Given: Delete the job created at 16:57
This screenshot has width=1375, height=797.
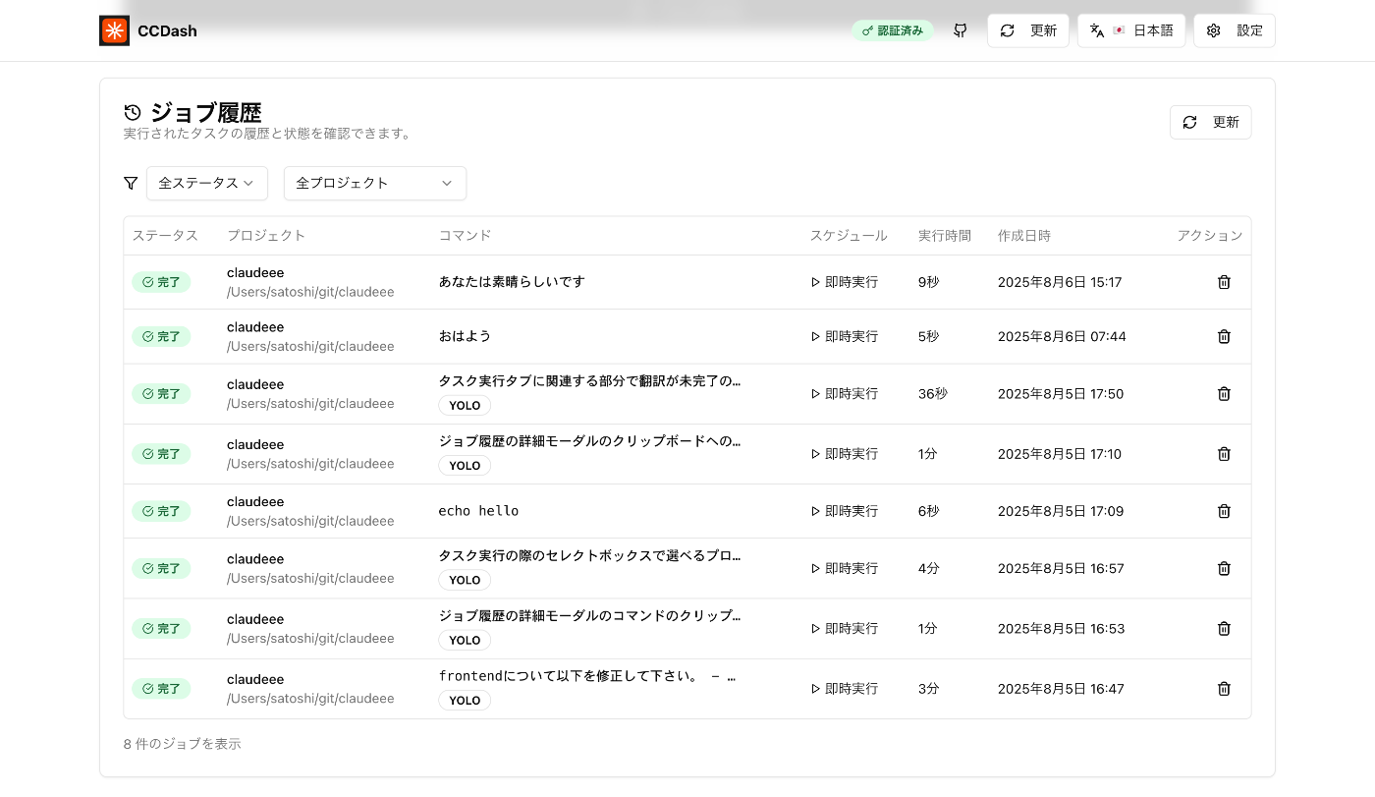Looking at the screenshot, I should tap(1224, 568).
